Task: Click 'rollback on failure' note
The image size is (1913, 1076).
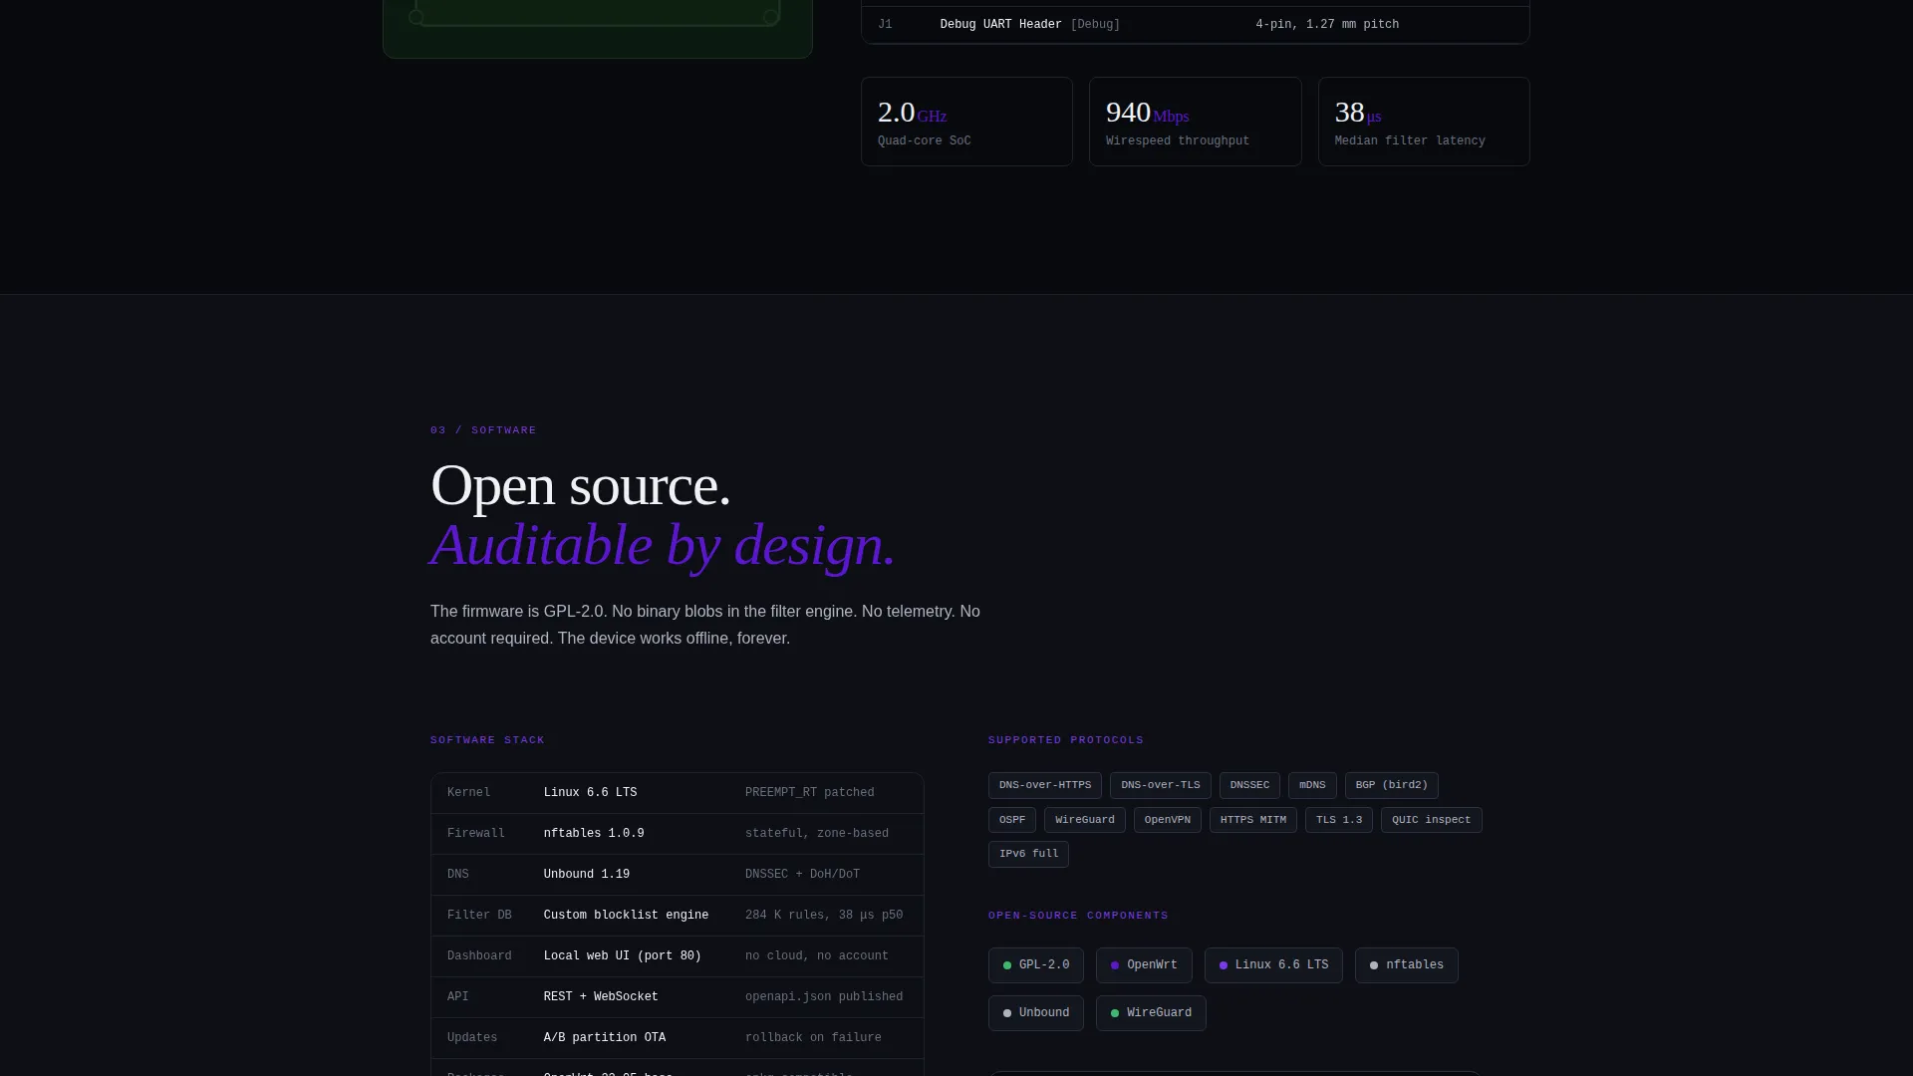Action: (813, 1038)
